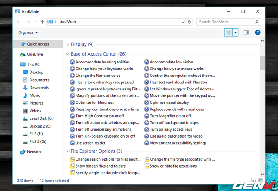
Task: Open Optimize visual display
Action: [166, 102]
